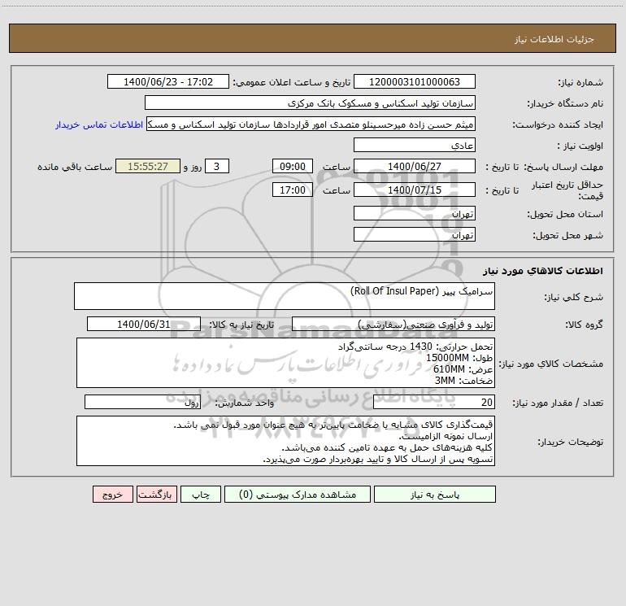Click the چاپ print button
Viewport: 626px width, 606px height.
[x=201, y=495]
